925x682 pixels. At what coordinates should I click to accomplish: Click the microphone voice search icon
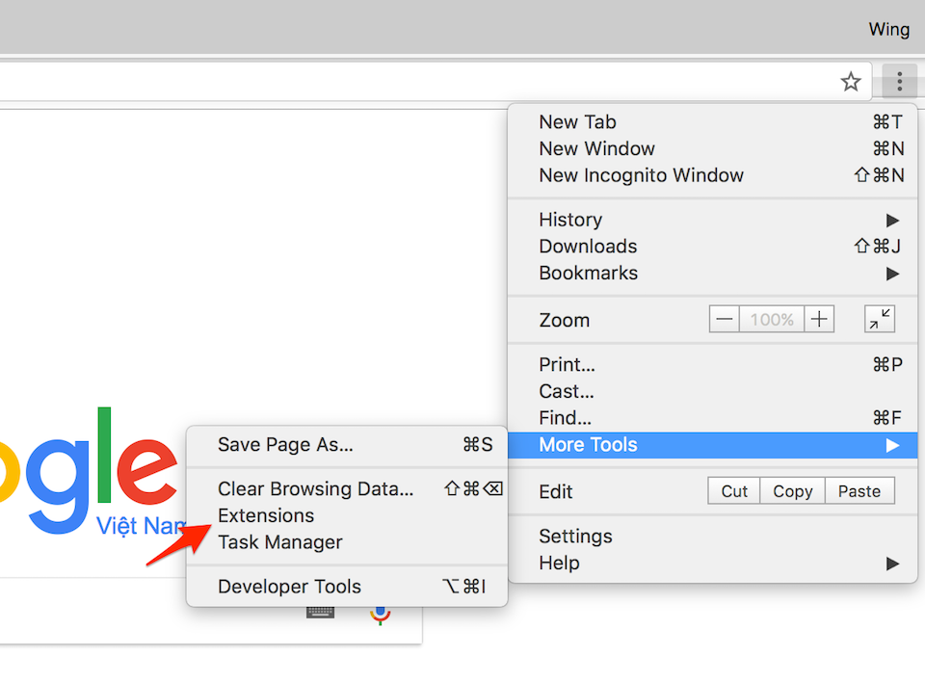coord(380,616)
